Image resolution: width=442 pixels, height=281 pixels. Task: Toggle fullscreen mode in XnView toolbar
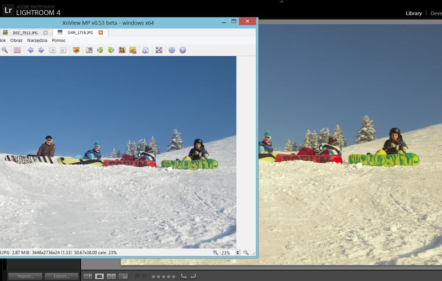(159, 50)
